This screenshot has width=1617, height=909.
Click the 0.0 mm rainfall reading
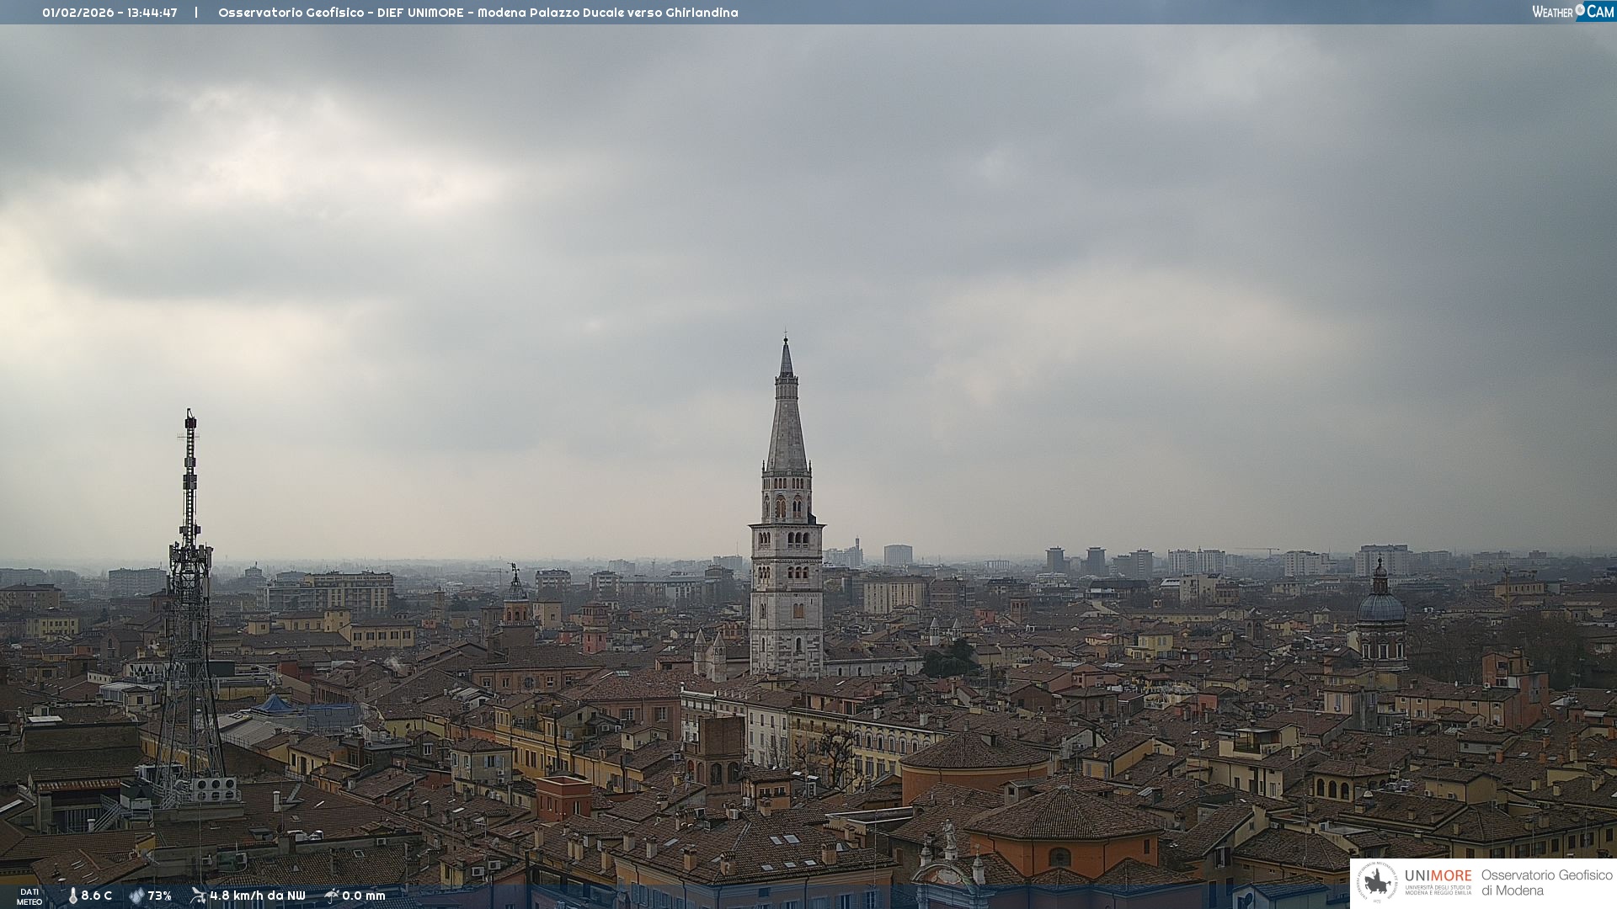[363, 896]
